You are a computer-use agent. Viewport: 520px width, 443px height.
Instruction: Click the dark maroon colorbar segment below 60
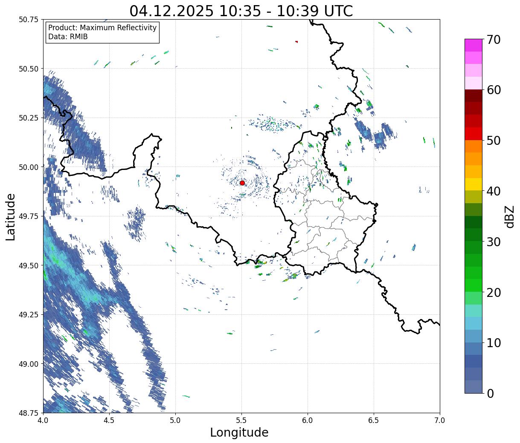click(x=474, y=96)
